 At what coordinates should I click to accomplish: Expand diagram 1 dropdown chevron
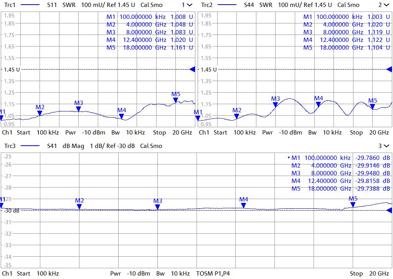tap(189, 5)
